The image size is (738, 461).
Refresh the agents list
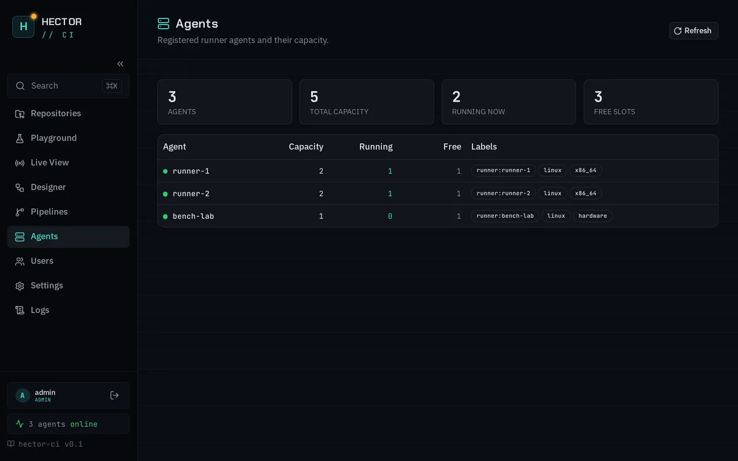click(x=694, y=31)
